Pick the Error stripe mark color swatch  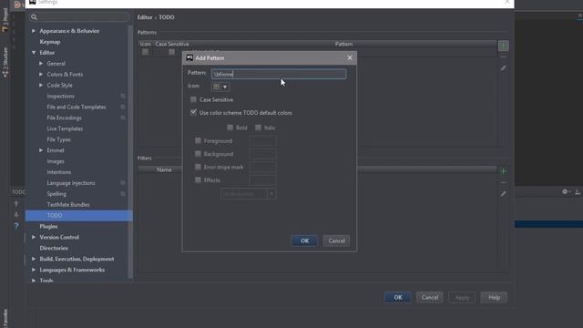pos(263,167)
